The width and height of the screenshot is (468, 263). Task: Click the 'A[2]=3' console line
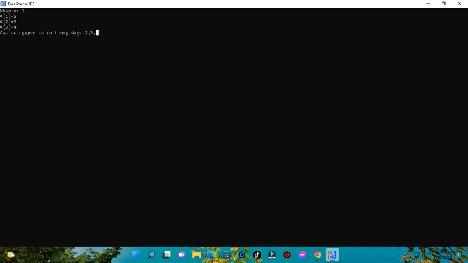pos(8,22)
